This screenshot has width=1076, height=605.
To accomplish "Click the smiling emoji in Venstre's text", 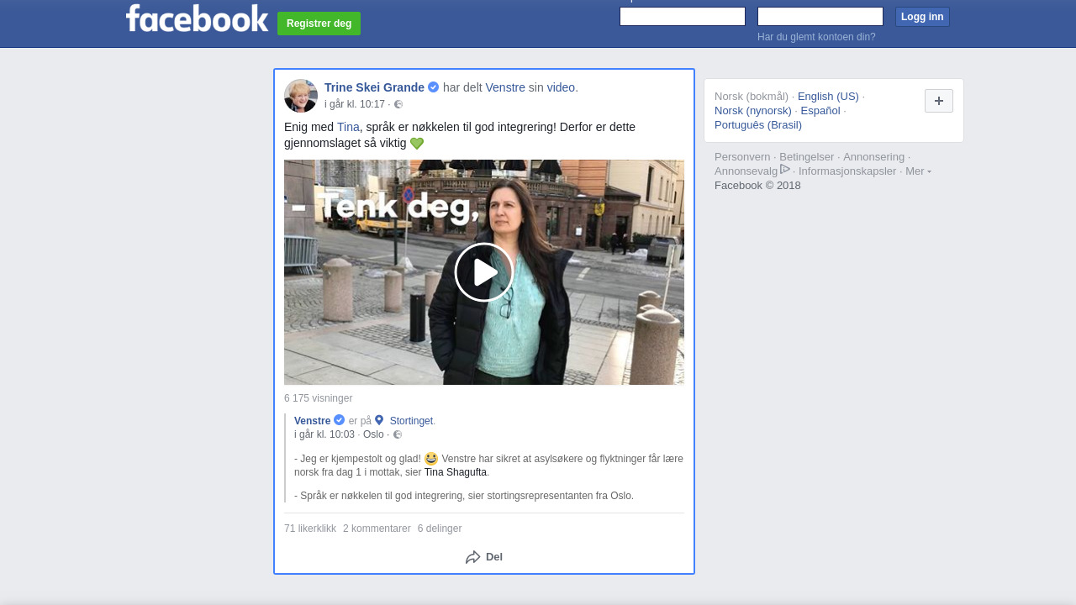I will 431,459.
